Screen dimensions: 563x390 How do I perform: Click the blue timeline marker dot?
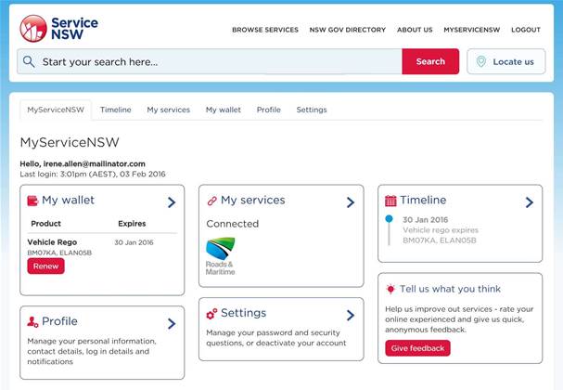[x=389, y=219]
